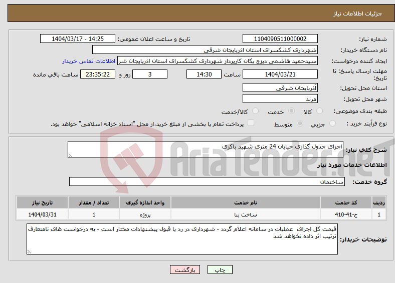Click service code cell ج-41-410

click(346, 214)
